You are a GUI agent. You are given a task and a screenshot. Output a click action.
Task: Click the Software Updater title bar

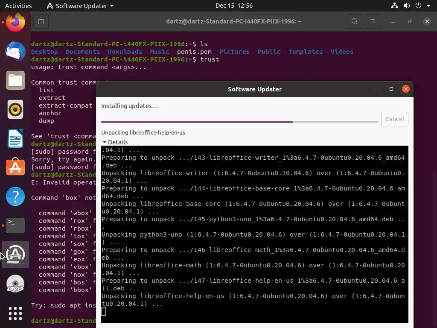[255, 89]
